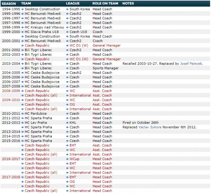Open HC Pardubice team link
Screen dimensions: 211x194
pos(36,114)
